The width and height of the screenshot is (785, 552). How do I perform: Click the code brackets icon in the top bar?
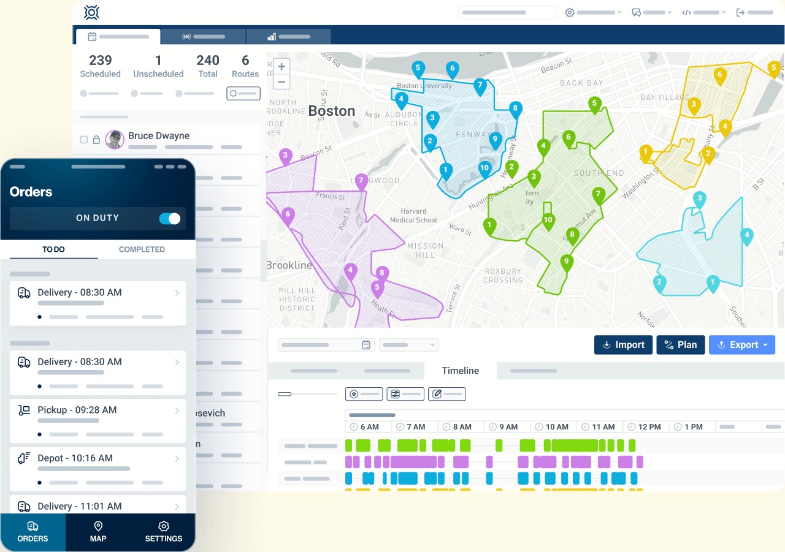point(687,12)
